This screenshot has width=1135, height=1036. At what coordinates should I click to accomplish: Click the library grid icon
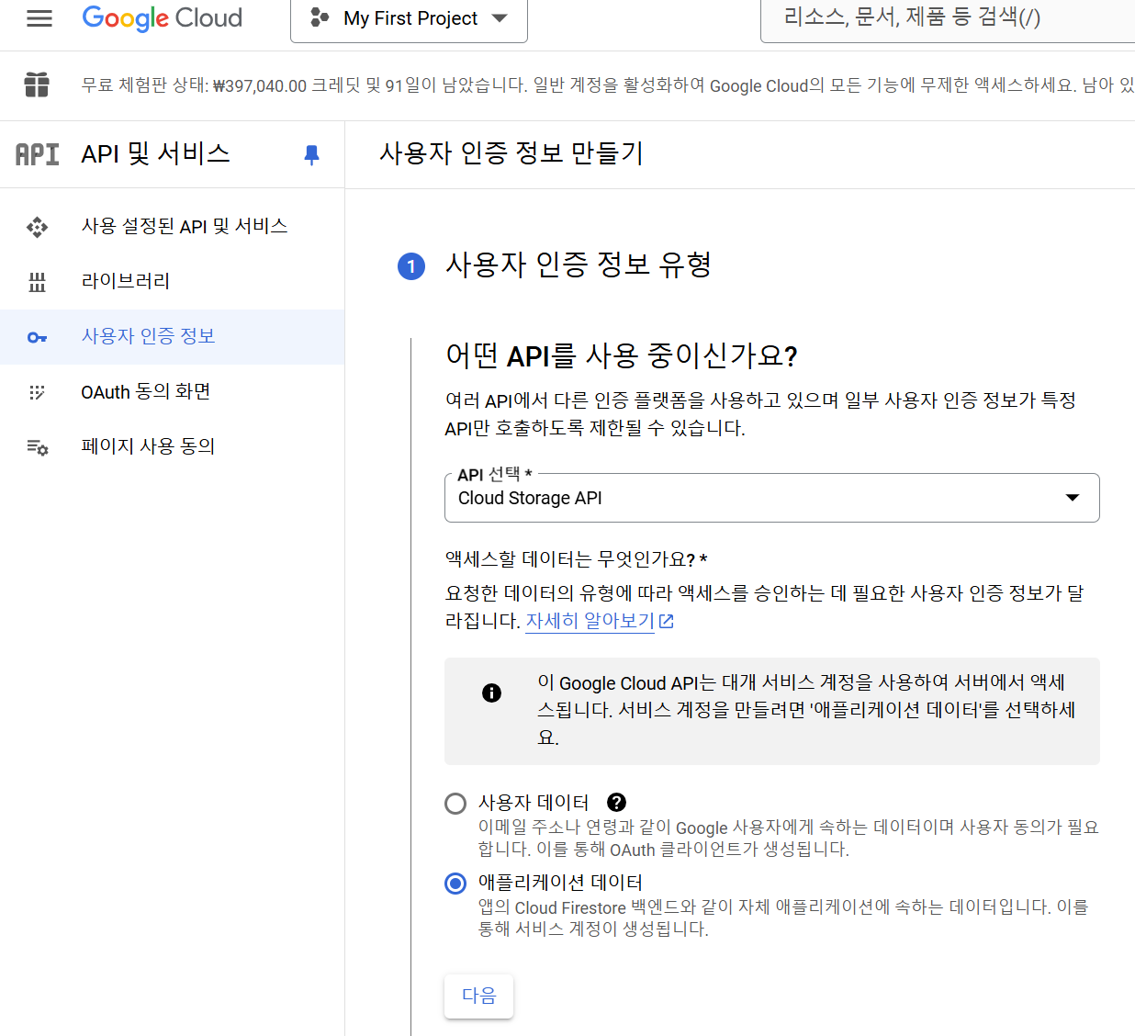tap(37, 282)
